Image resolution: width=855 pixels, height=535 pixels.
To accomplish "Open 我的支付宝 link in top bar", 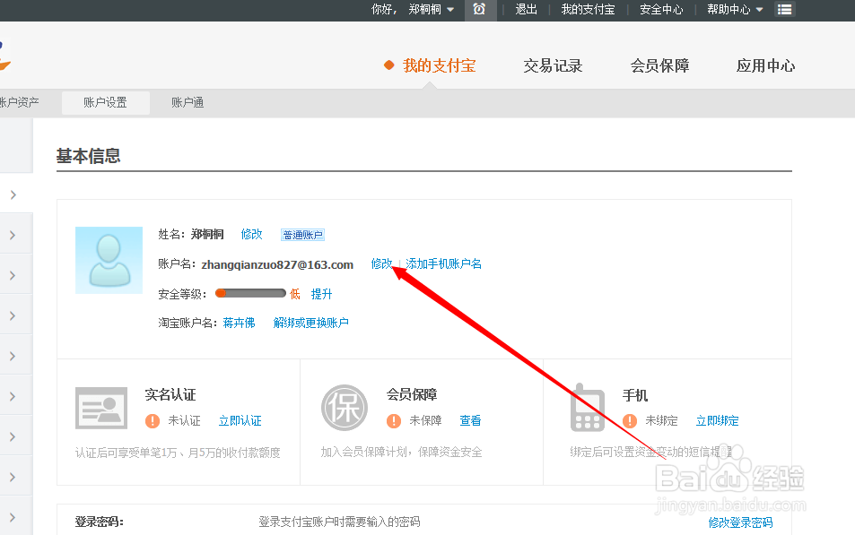I will pyautogui.click(x=588, y=9).
